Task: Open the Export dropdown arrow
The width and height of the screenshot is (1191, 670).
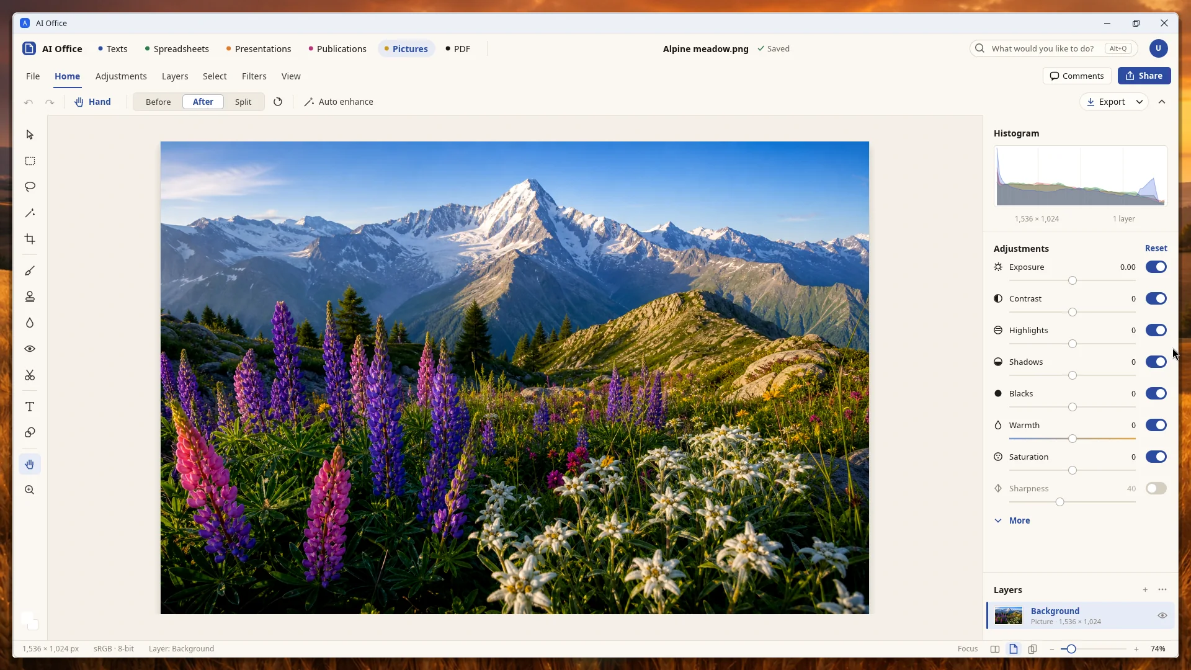Action: tap(1140, 102)
